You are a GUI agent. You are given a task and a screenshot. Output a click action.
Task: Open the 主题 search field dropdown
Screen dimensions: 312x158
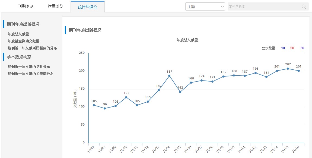tap(205, 7)
